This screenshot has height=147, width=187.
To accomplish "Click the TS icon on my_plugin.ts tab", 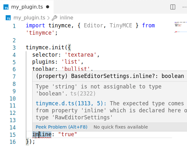I will coord(6,7).
